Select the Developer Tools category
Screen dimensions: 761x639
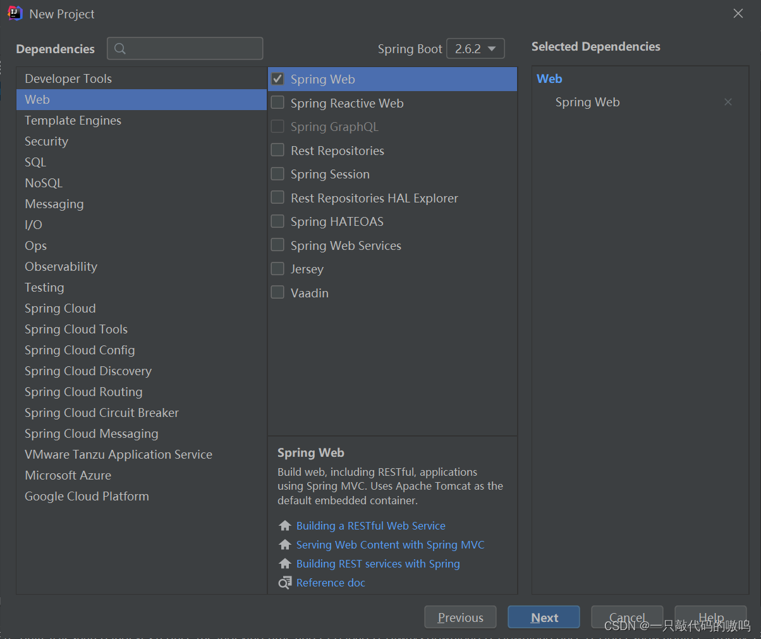[141, 78]
